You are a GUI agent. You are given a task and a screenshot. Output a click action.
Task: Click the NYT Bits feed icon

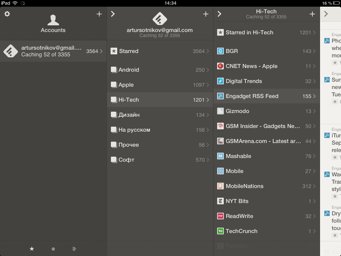tap(220, 201)
